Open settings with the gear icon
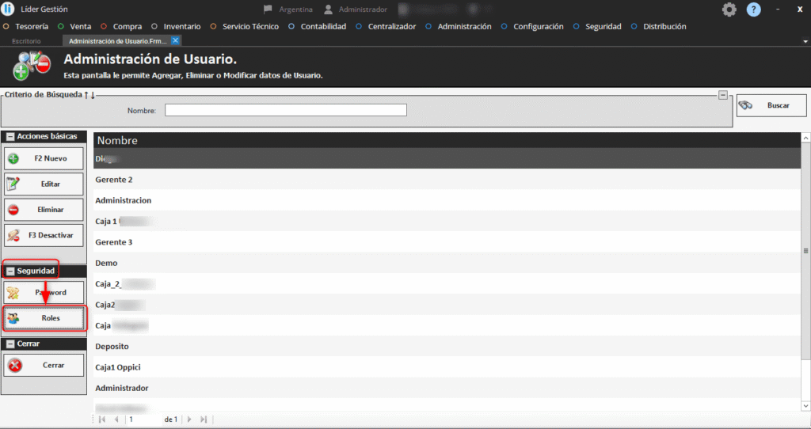 729,9
